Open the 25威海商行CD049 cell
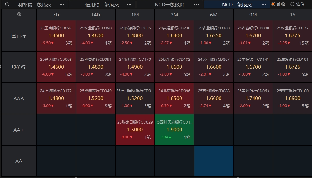The height and width of the screenshot is (178, 312). click(96, 99)
